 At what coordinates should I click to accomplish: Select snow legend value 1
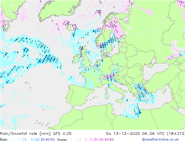77,140
